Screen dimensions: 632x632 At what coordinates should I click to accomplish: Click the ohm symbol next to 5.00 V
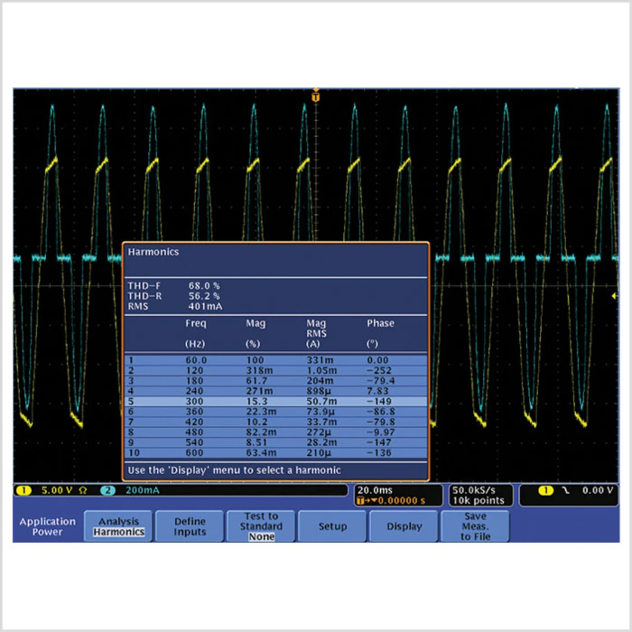point(83,490)
